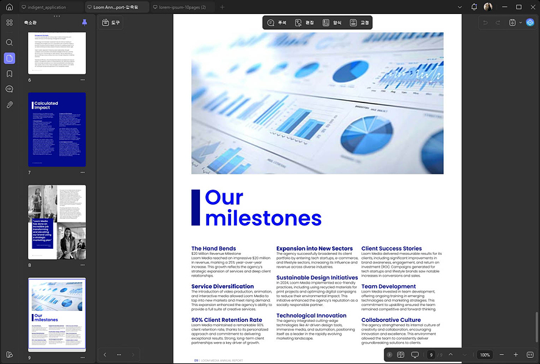This screenshot has height=364, width=540.
Task: Click the 100% zoom level field
Action: click(x=485, y=355)
